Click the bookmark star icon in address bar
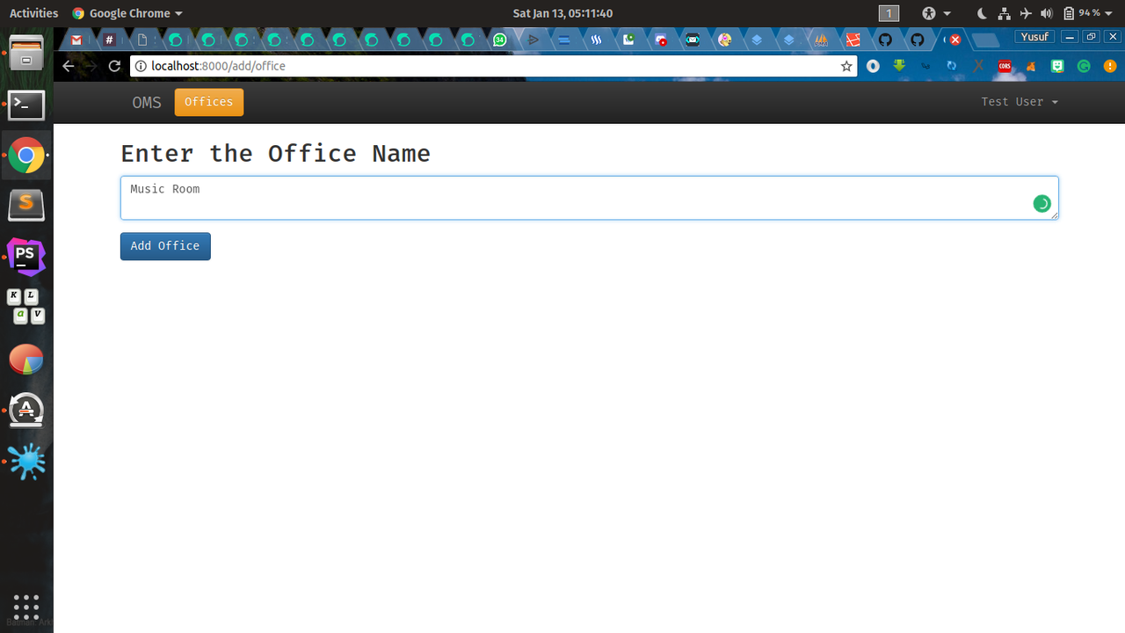Image resolution: width=1125 pixels, height=633 pixels. pos(846,66)
